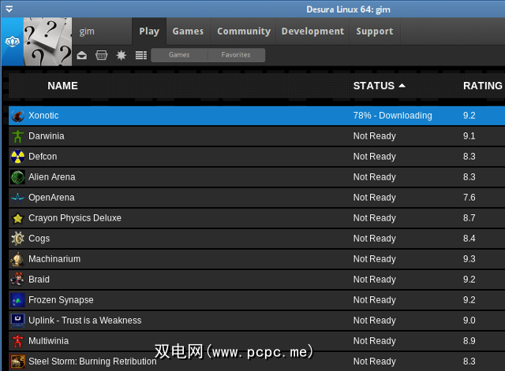This screenshot has height=371, width=505.
Task: Click Crayon Physics Deluxe's 8.7 rating
Action: pos(469,218)
